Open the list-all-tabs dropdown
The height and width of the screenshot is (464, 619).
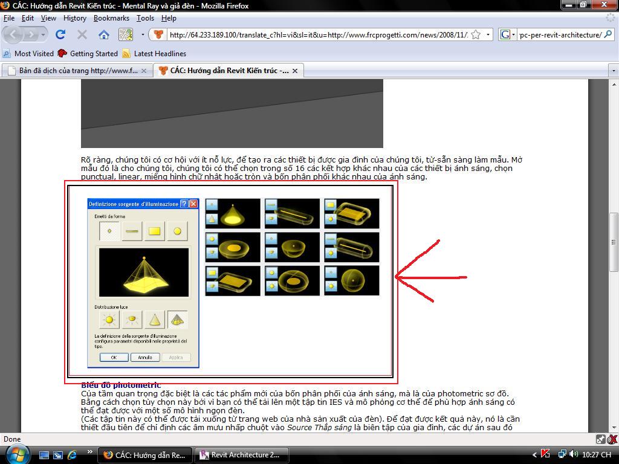[614, 71]
